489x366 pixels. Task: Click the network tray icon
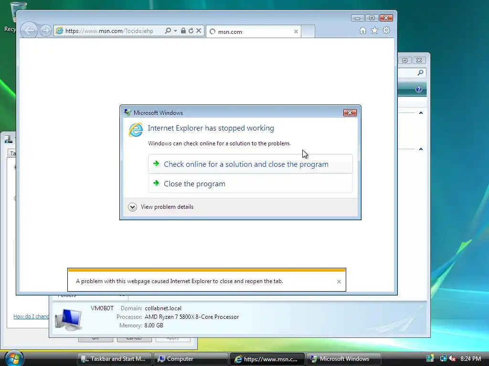pos(443,358)
